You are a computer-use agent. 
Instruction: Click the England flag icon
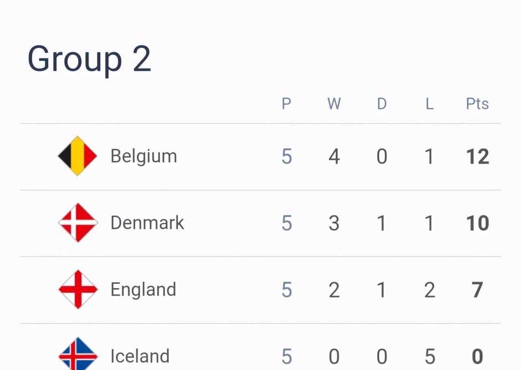coord(78,289)
